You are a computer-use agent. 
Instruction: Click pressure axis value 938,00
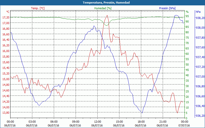(200, 28)
